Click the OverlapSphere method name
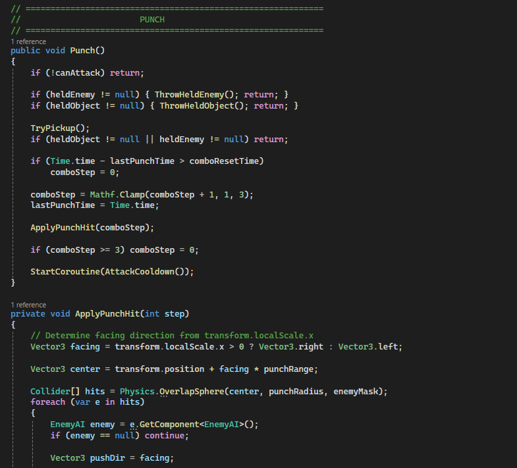 click(x=192, y=392)
